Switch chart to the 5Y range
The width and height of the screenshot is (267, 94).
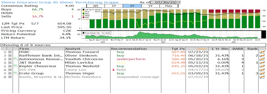pos(150,6)
